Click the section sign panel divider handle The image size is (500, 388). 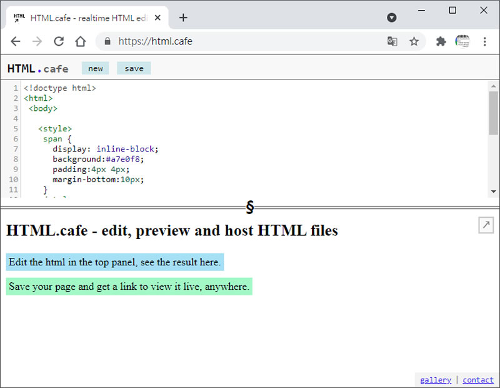coord(250,207)
